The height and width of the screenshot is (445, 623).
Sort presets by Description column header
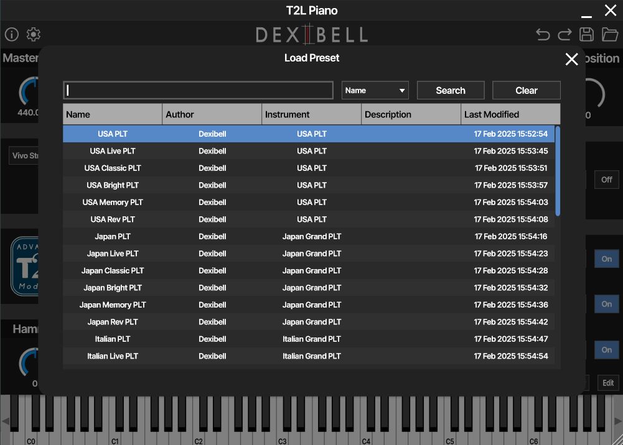[x=411, y=114]
